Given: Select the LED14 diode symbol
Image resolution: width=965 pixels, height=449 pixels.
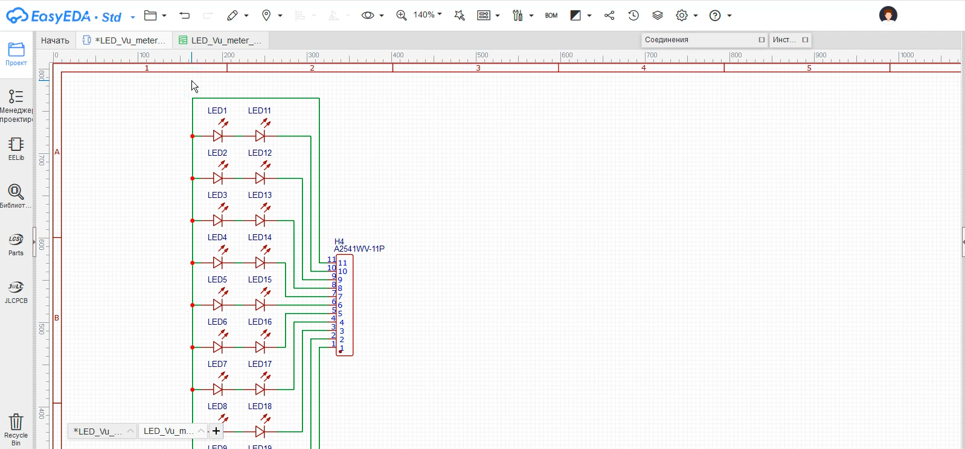Looking at the screenshot, I should (x=260, y=263).
